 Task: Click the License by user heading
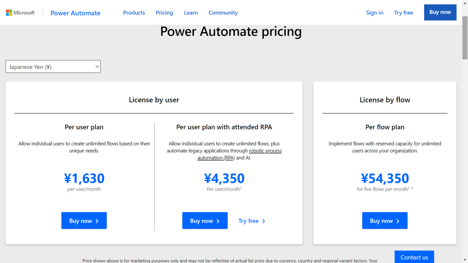pos(154,100)
